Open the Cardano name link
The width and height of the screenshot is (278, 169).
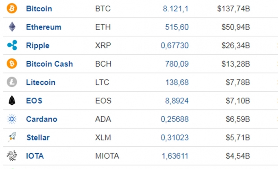coord(42,119)
